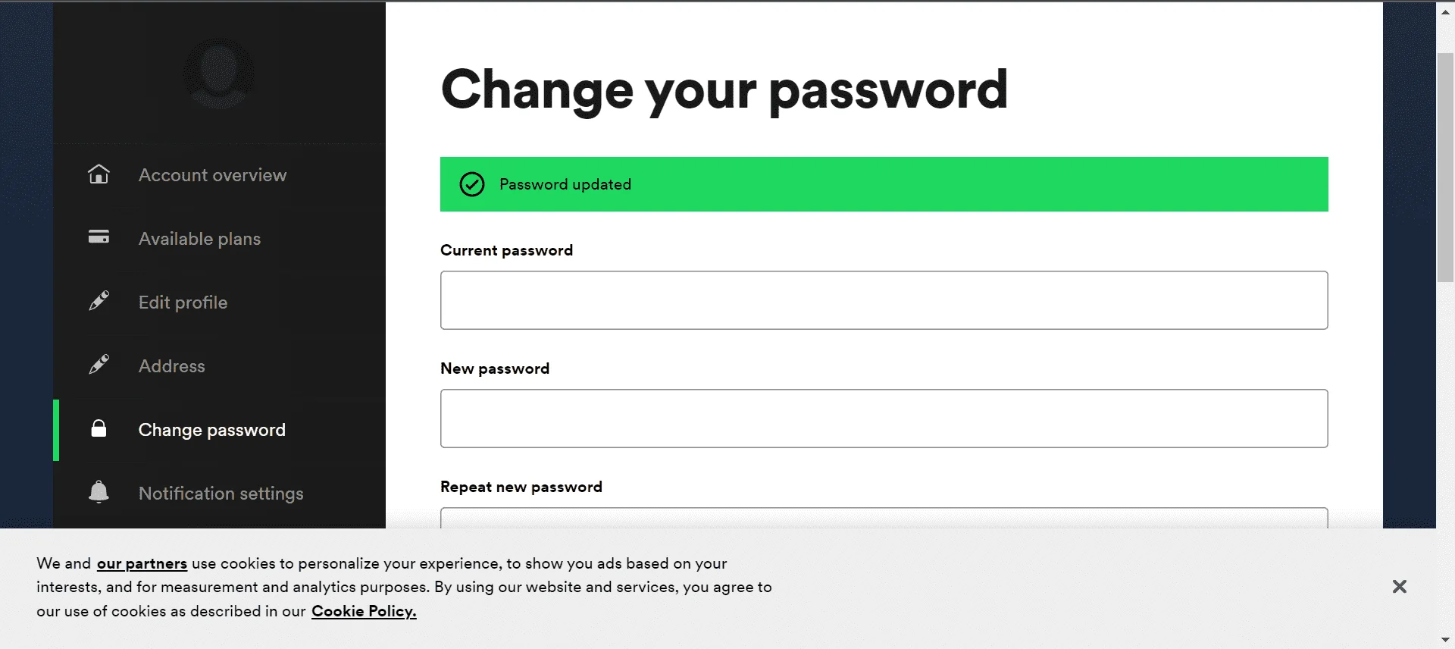Click the profile avatar picture in sidebar
The width and height of the screenshot is (1455, 649).
coord(219,74)
